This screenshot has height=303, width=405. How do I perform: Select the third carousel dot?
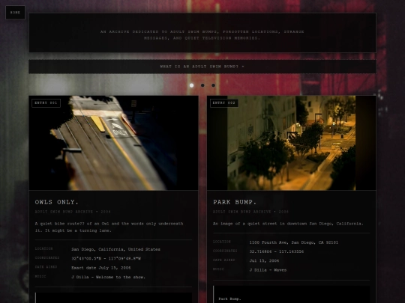pos(213,85)
